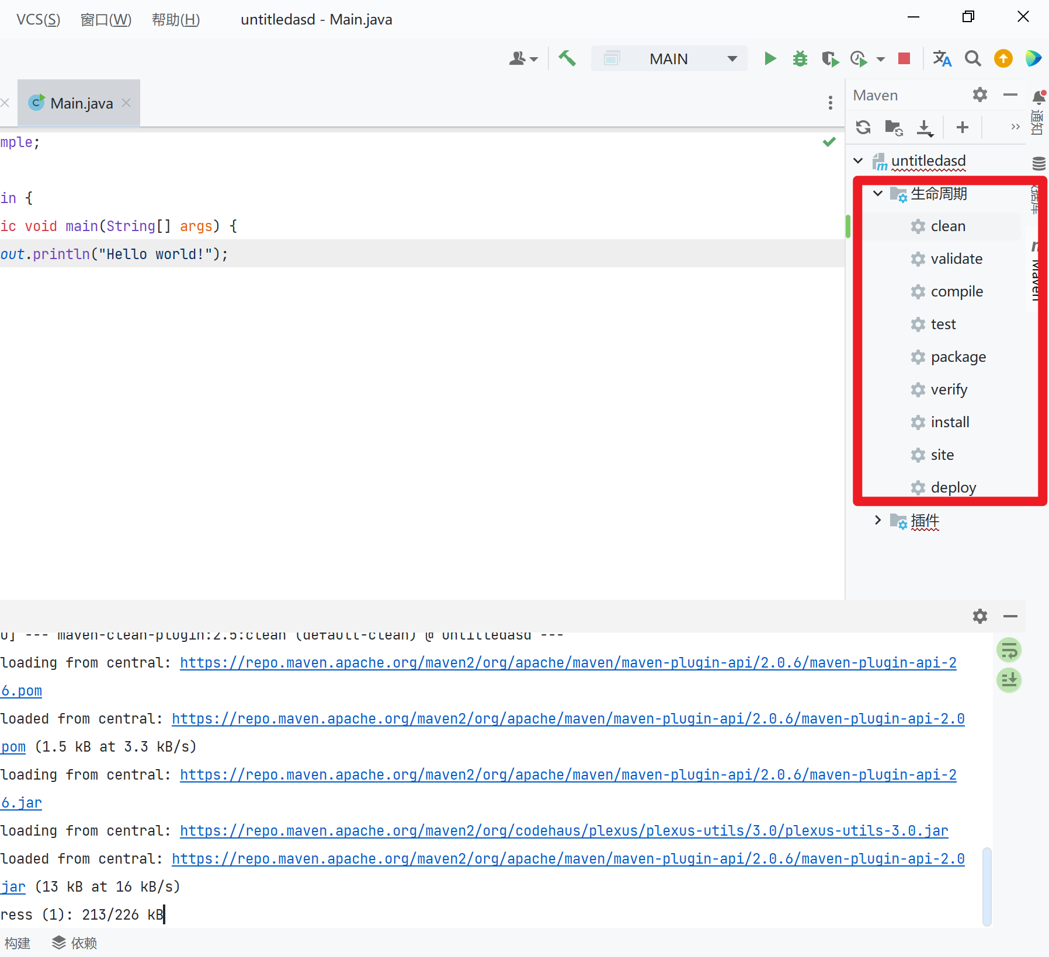Start debugging with the bug icon
This screenshot has height=957, width=1049.
tap(800, 58)
